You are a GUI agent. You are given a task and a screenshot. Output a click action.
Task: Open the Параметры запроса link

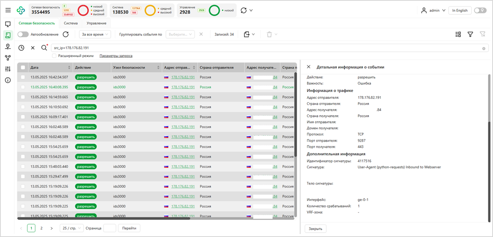click(x=116, y=56)
